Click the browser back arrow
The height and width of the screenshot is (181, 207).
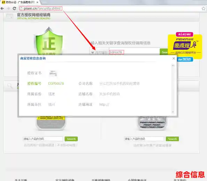2,8
